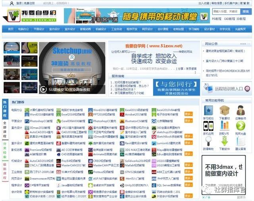
Task: Open the AutoCAD2018视频 course link
Action: (x=41, y=161)
